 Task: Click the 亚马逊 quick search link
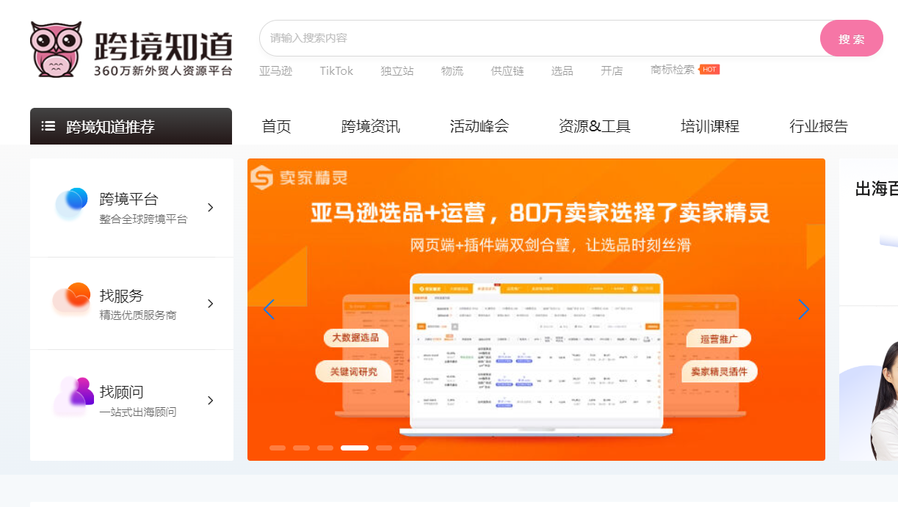click(275, 71)
